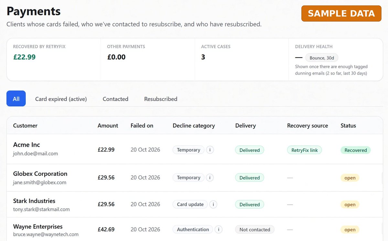This screenshot has height=241, width=388.
Task: Click the Other Payments £0.00 value
Action: 116,57
